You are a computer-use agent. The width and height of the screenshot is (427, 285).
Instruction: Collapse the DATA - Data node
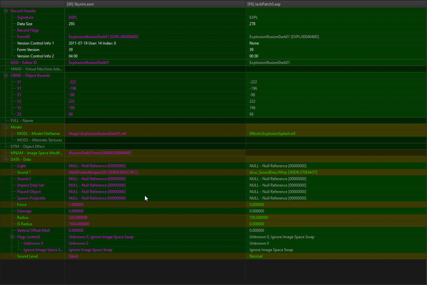5,159
